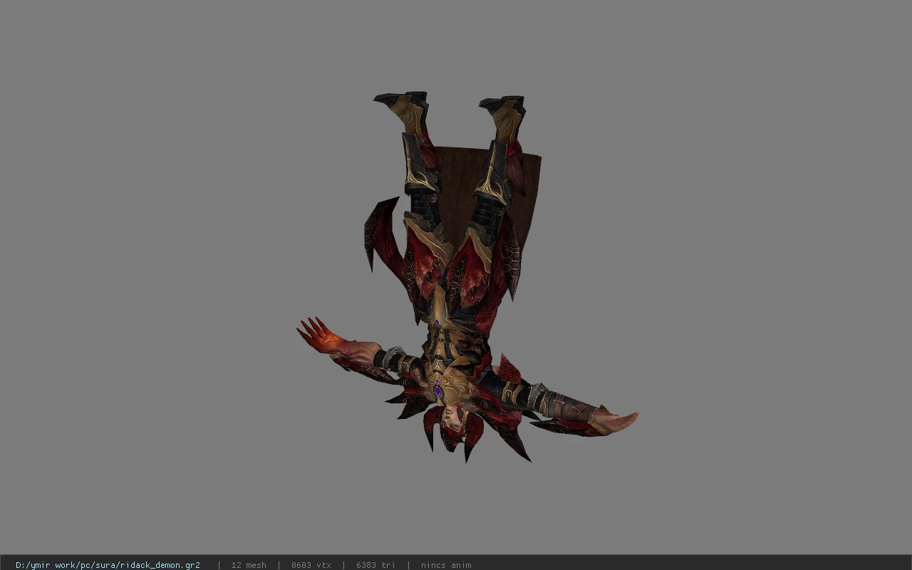Click the "8603 vtx" vertex count
Viewport: 912px width, 570px height.
(x=311, y=565)
